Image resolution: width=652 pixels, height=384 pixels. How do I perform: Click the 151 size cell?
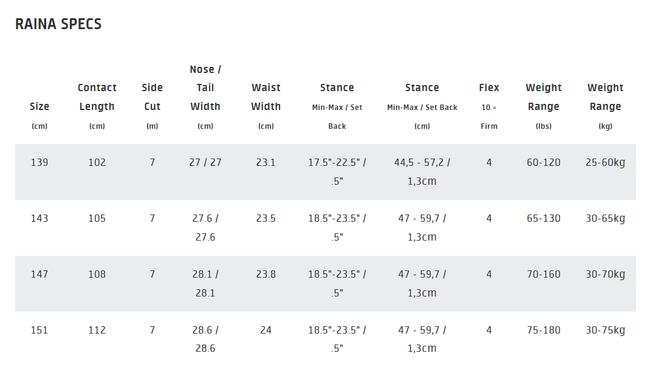(39, 330)
